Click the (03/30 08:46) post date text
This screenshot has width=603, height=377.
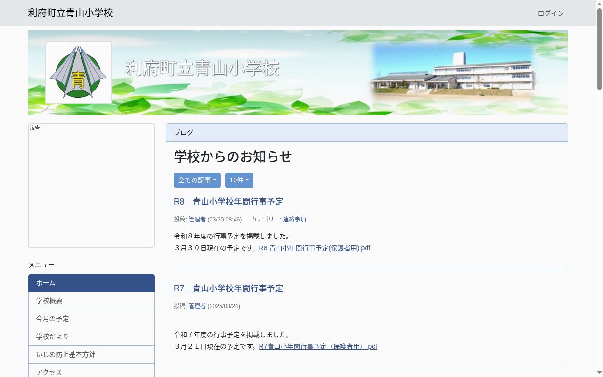pyautogui.click(x=225, y=220)
